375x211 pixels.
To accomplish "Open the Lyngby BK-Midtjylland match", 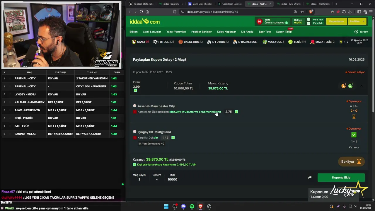I will (x=154, y=132).
